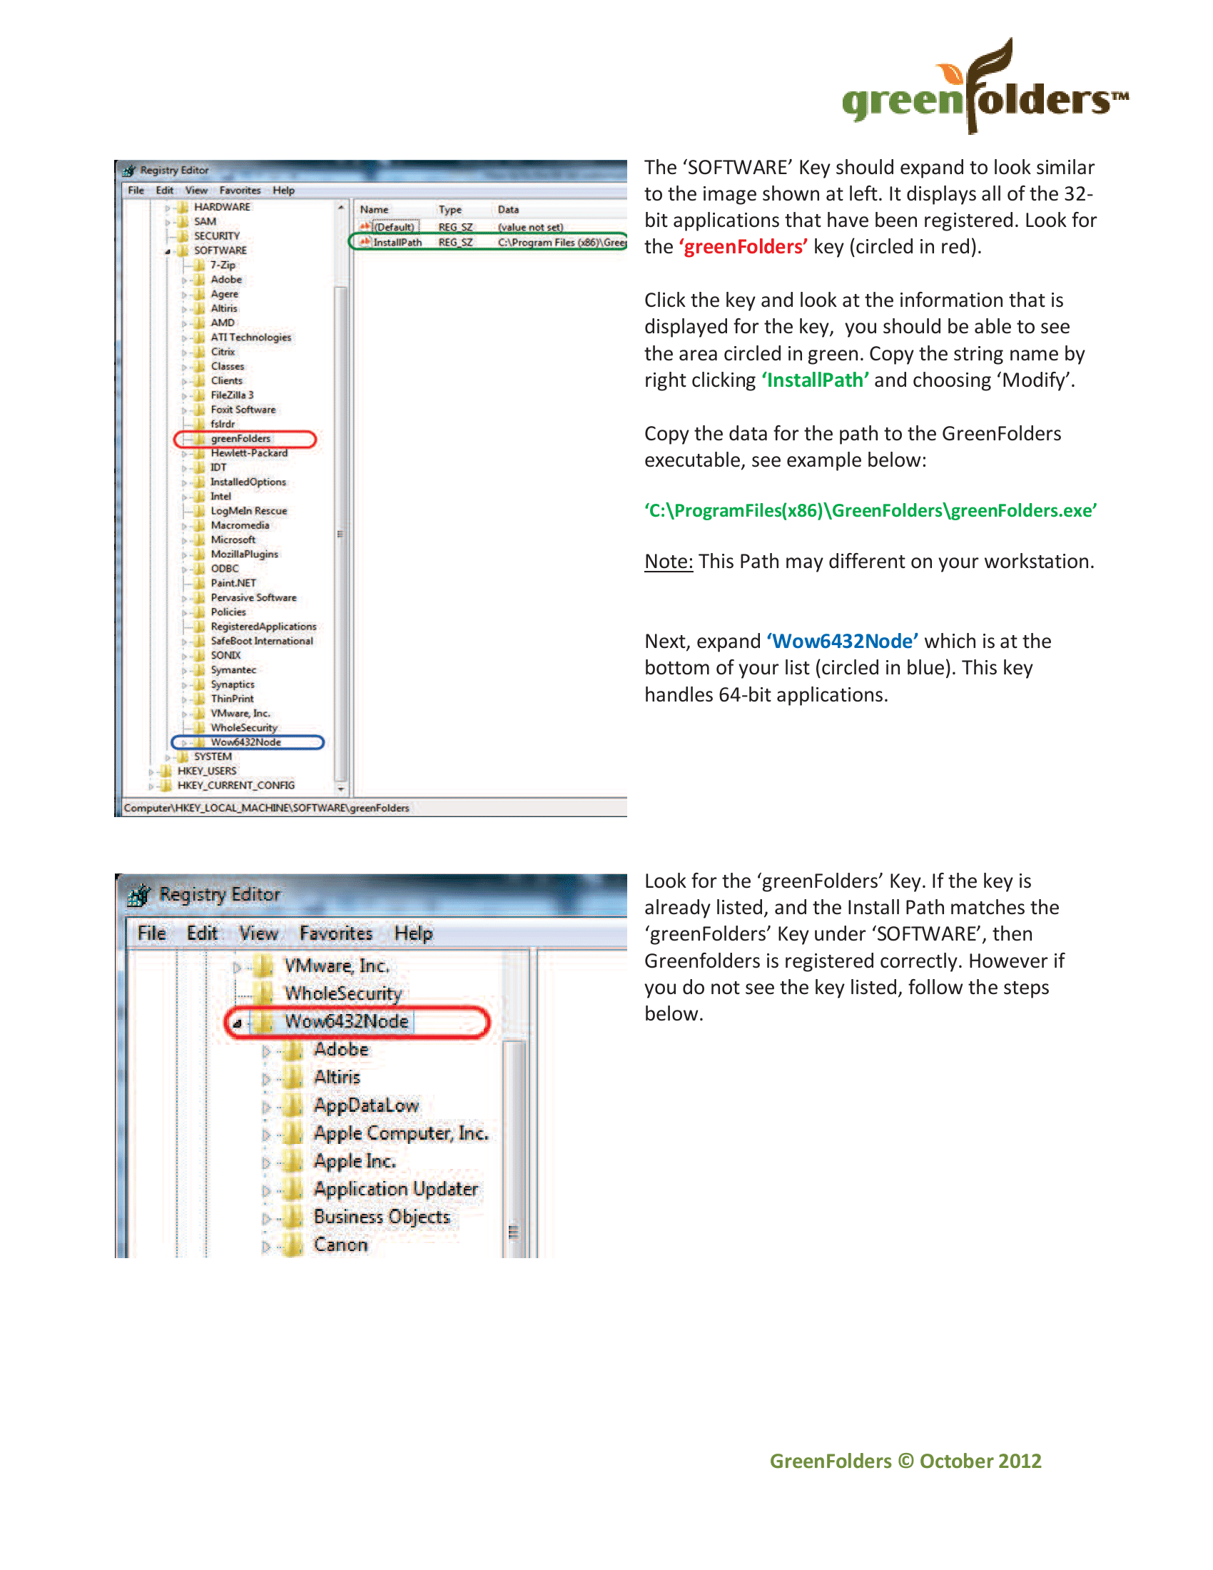Expand the HKEY_CURRENT_CONFIG hive
Screen dimensions: 1213x1570
coord(151,786)
